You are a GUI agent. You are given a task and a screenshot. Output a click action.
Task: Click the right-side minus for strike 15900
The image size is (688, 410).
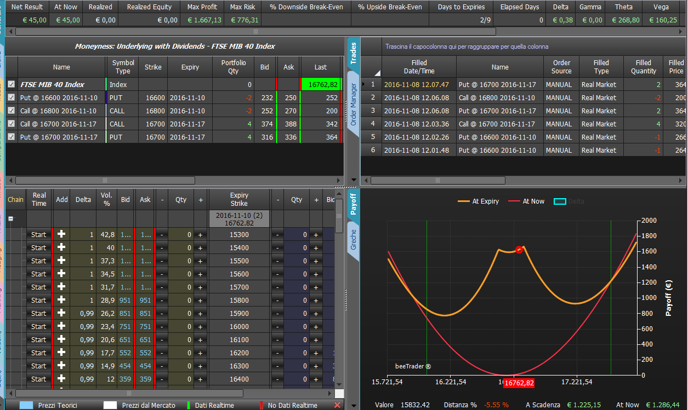coord(277,313)
